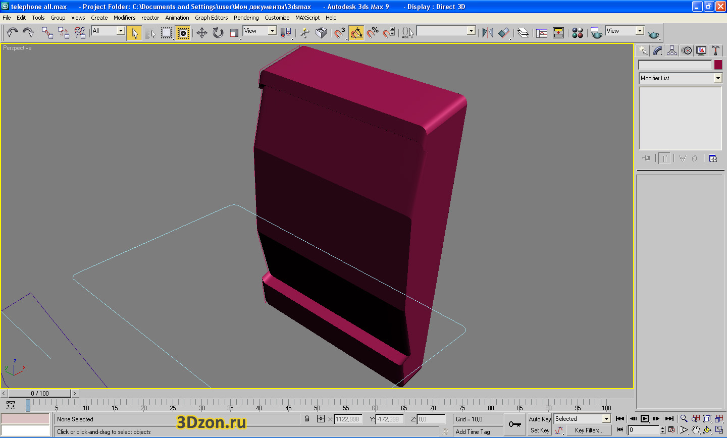The width and height of the screenshot is (727, 438).
Task: Open the reactor menu
Action: point(150,18)
